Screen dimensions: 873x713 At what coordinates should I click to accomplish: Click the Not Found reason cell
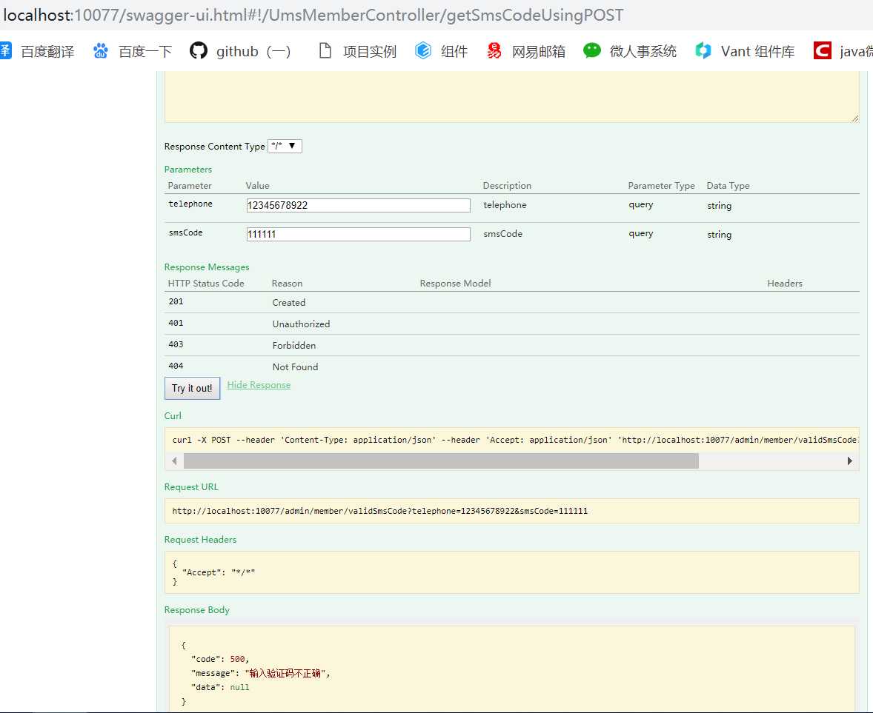(x=295, y=367)
